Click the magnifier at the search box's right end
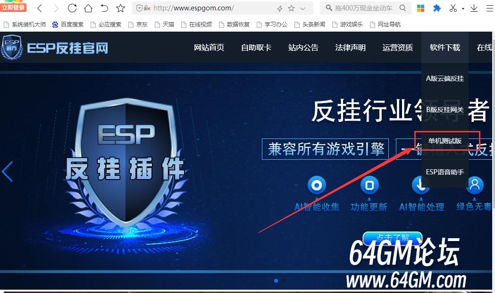Image resolution: width=495 pixels, height=293 pixels. pyautogui.click(x=403, y=8)
